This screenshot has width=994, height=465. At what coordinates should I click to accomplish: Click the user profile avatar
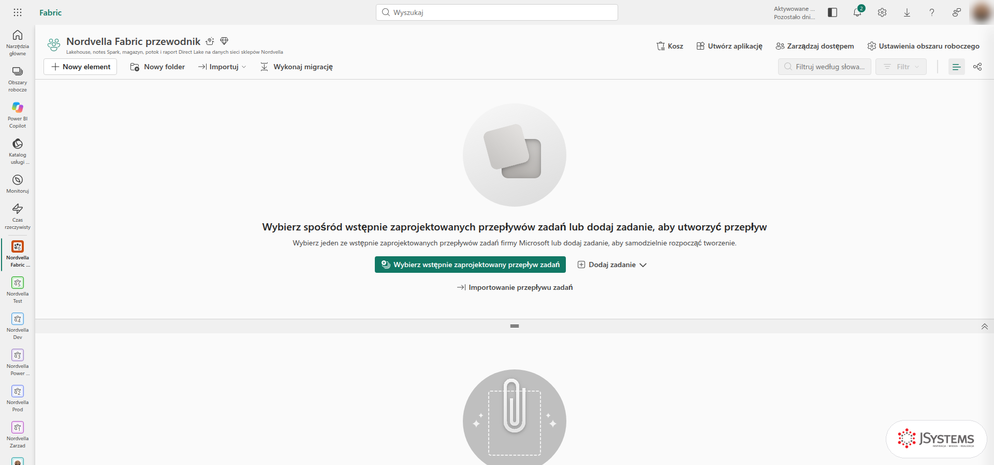[981, 12]
